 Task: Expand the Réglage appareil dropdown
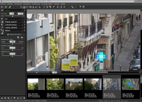click(22, 22)
